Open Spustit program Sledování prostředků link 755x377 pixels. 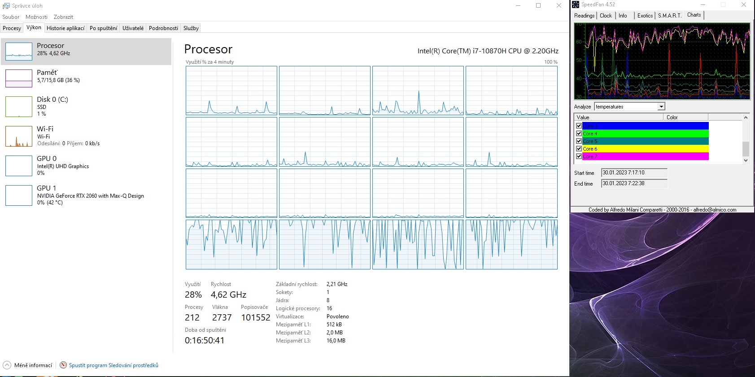point(113,365)
